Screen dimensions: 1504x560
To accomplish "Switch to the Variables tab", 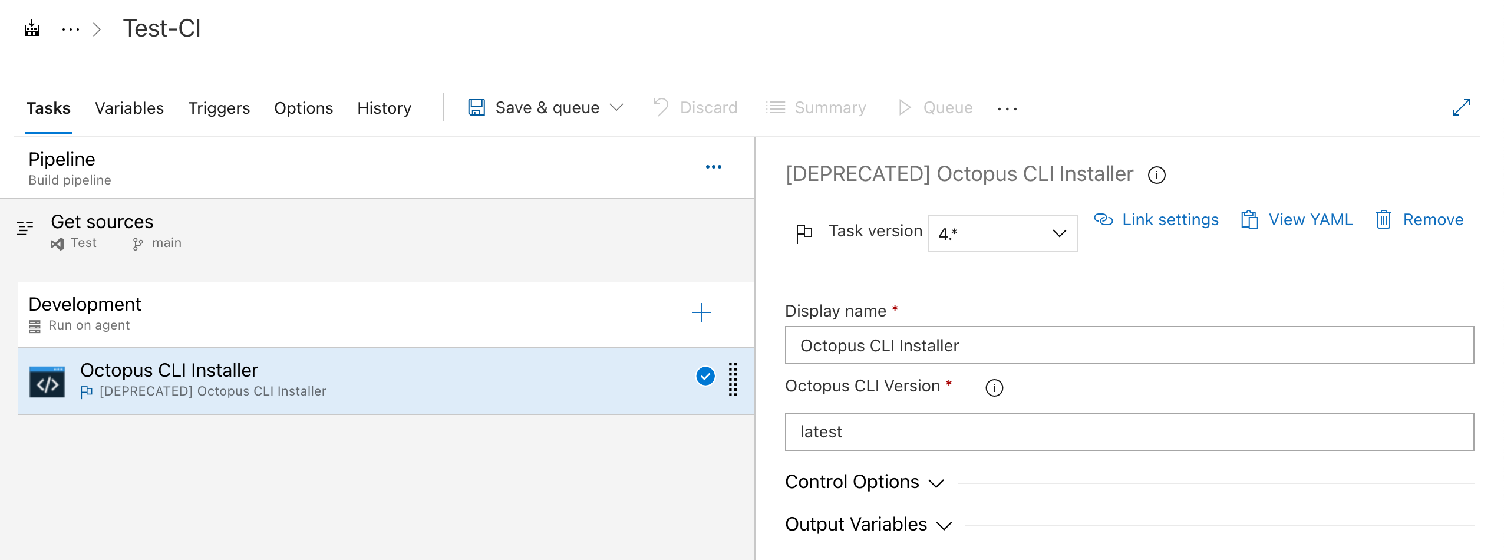I will 129,108.
